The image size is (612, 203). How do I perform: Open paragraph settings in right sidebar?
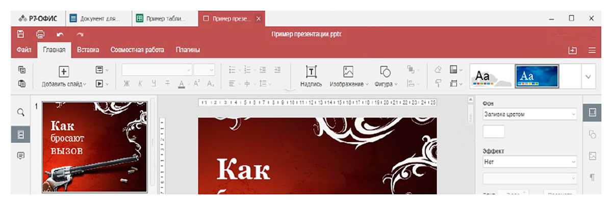592,177
